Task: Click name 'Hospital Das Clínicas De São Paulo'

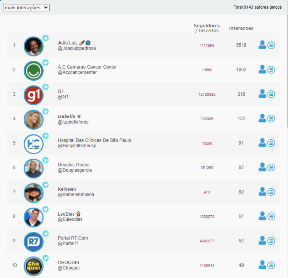Action: (x=94, y=140)
